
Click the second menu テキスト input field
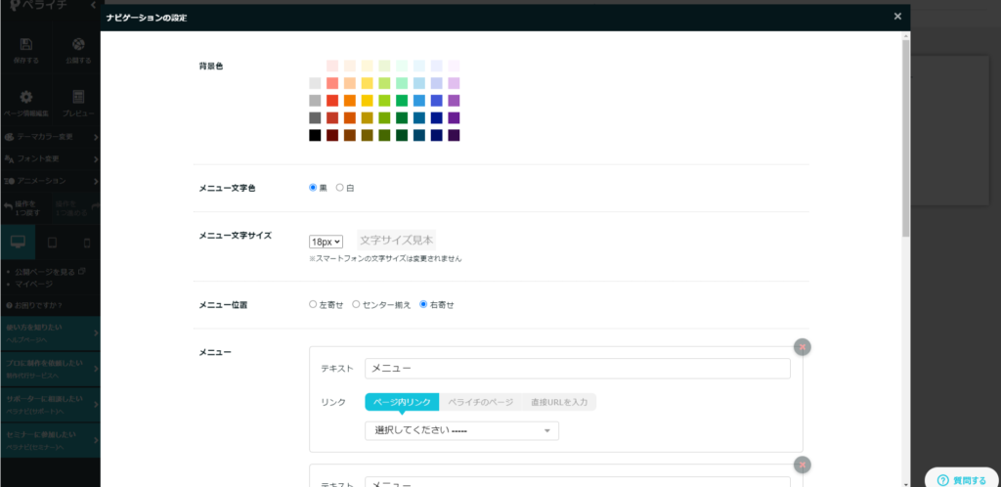coord(578,482)
